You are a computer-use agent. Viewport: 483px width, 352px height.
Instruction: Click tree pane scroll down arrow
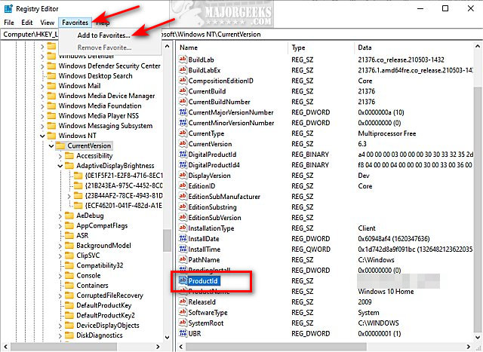[x=167, y=337]
